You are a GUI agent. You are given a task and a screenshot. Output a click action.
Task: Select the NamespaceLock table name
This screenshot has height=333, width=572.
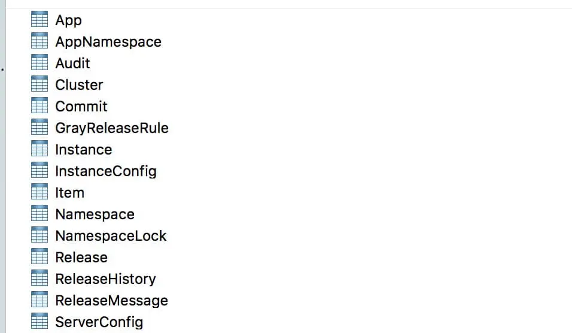111,236
